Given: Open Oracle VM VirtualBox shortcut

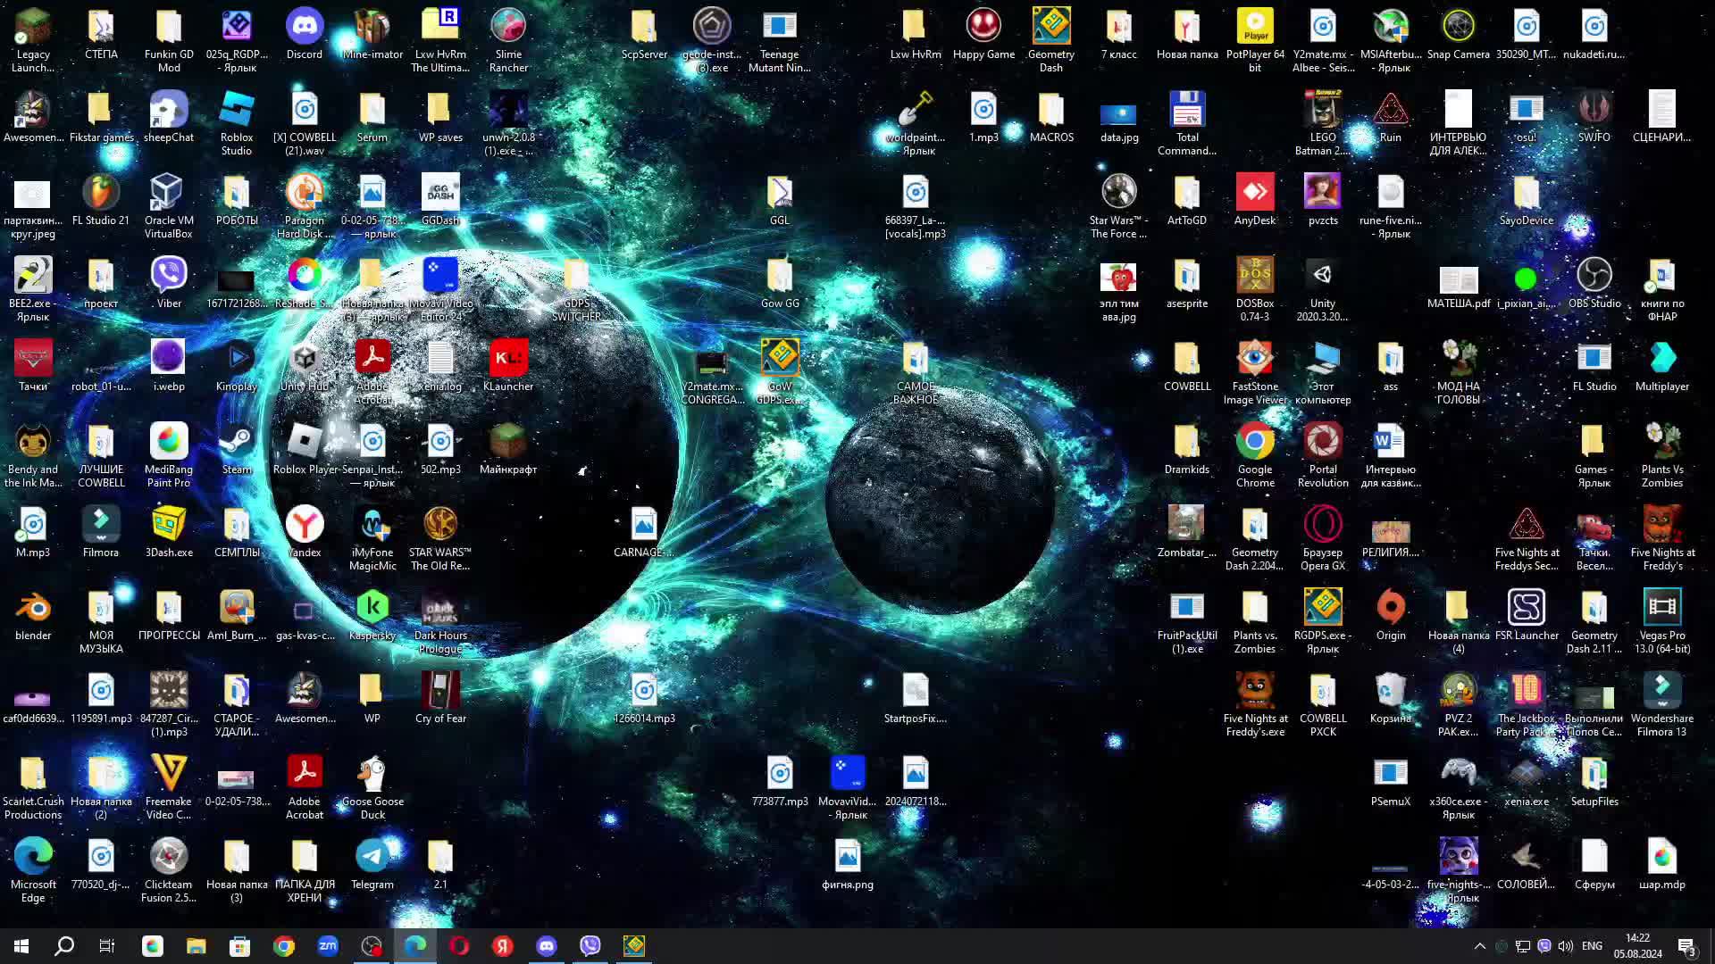Looking at the screenshot, I should (168, 194).
